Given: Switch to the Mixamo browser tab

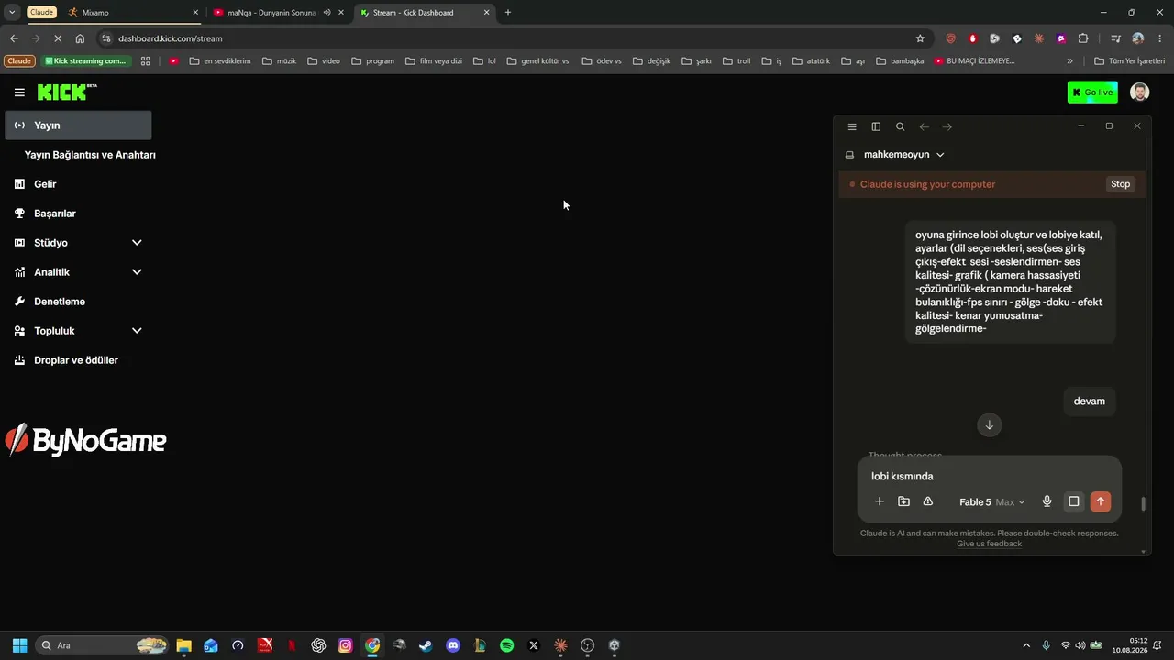Looking at the screenshot, I should tap(132, 13).
